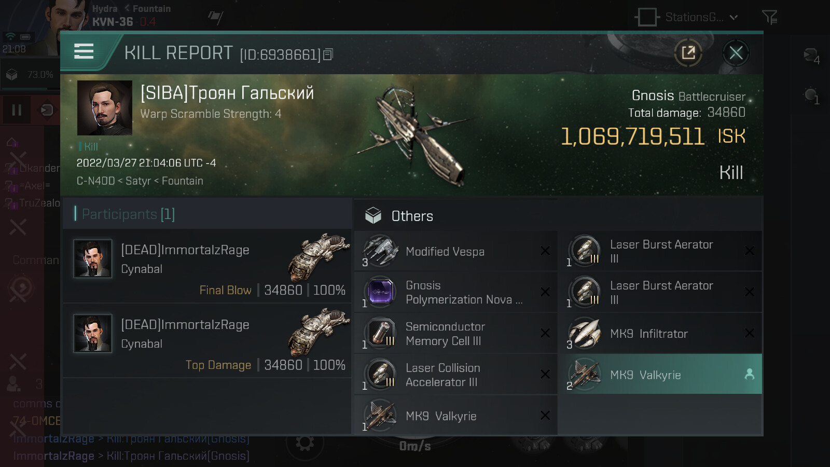Click Троян Гальский victim portrait
Viewport: 830px width, 467px height.
[x=104, y=108]
